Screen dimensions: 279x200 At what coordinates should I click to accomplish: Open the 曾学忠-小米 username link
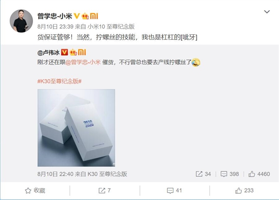(x=54, y=16)
